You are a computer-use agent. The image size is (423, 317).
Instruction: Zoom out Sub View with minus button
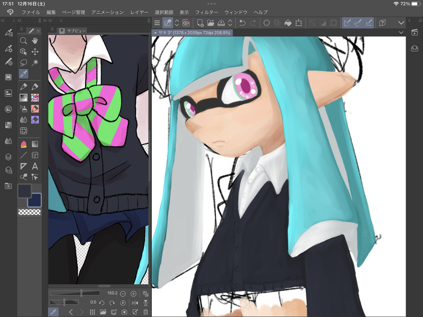coord(123,294)
